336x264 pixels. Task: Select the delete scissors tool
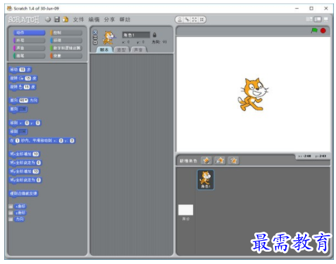click(x=188, y=20)
